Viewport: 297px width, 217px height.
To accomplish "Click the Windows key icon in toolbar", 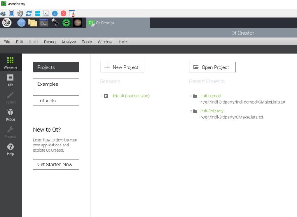I will tap(37, 13).
